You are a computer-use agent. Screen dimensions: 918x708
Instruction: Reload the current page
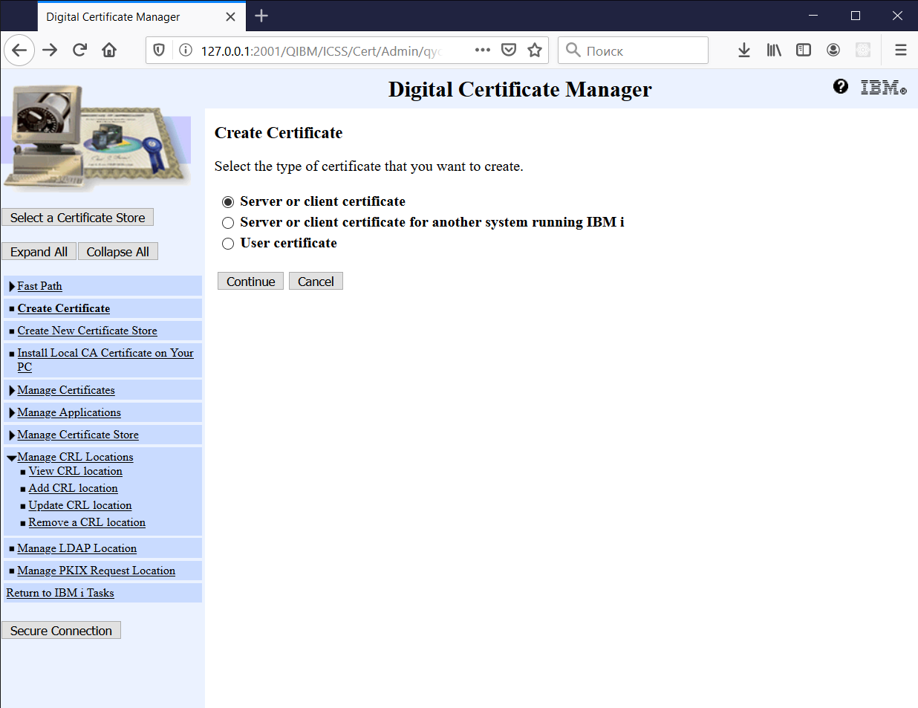pyautogui.click(x=79, y=51)
